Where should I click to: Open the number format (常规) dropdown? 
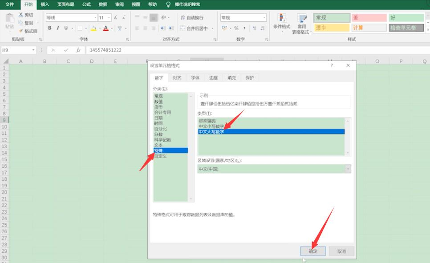264,17
